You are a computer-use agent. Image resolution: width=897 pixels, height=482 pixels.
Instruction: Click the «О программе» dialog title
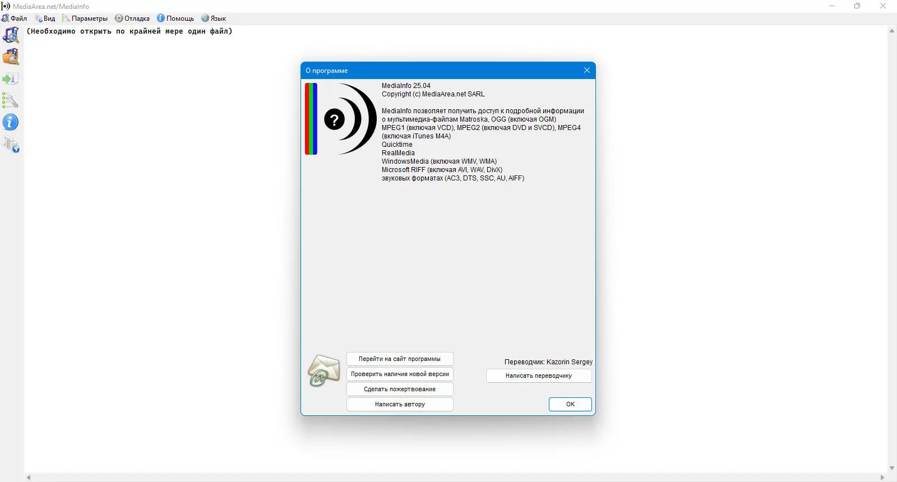[327, 71]
